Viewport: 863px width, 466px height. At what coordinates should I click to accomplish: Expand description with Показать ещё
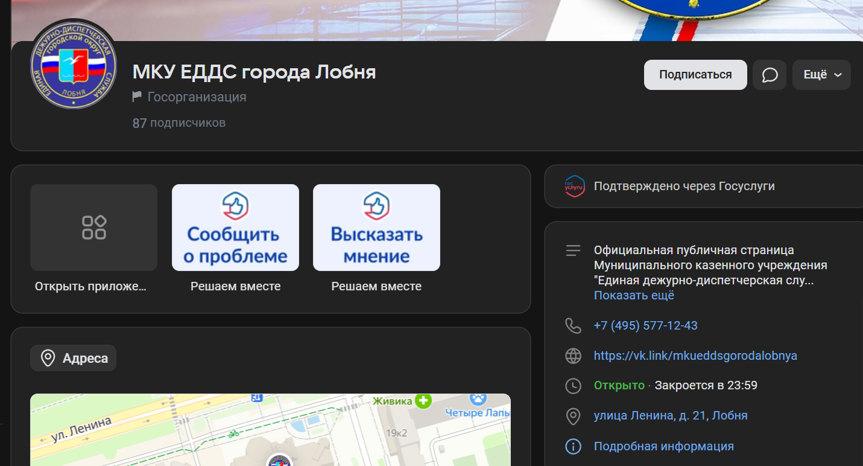[x=634, y=296]
